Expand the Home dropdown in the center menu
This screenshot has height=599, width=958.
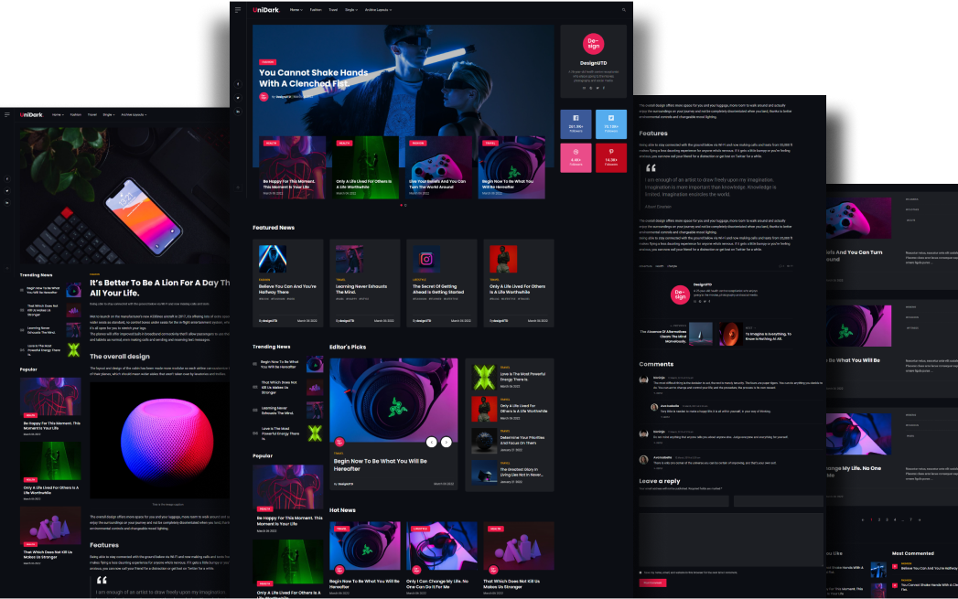[x=296, y=10]
